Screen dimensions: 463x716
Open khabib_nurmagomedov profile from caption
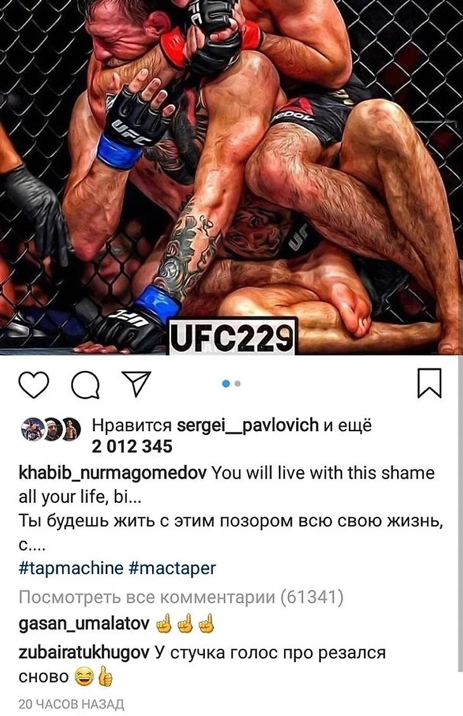112,473
